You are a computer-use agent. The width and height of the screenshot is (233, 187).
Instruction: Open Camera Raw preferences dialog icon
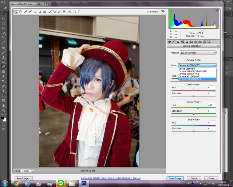[x=69, y=12]
